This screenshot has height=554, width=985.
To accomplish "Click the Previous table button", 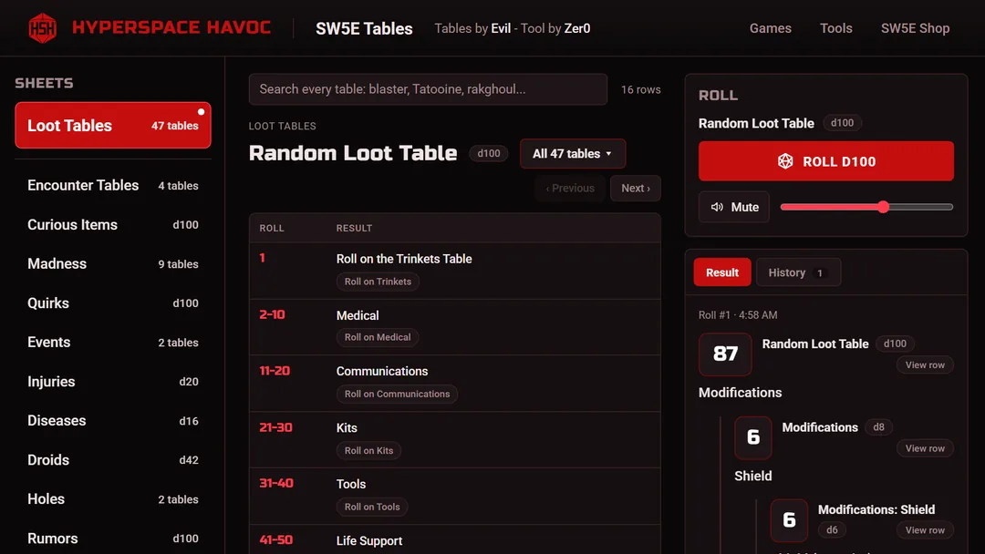I will click(x=570, y=189).
